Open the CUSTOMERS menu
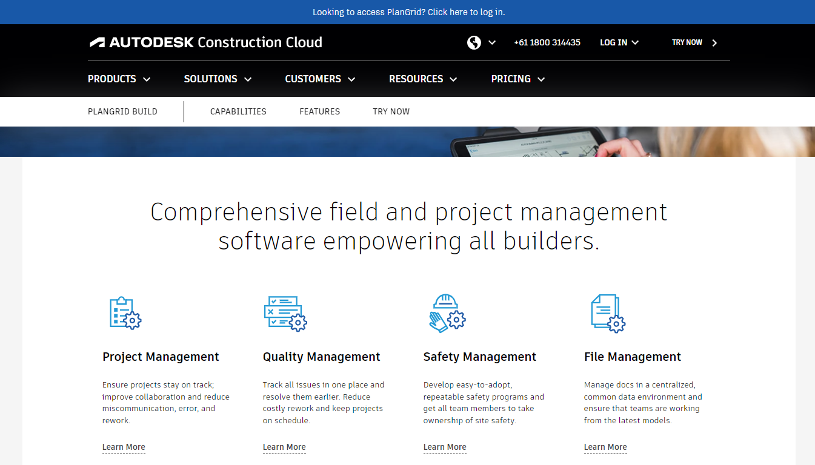 (321, 79)
